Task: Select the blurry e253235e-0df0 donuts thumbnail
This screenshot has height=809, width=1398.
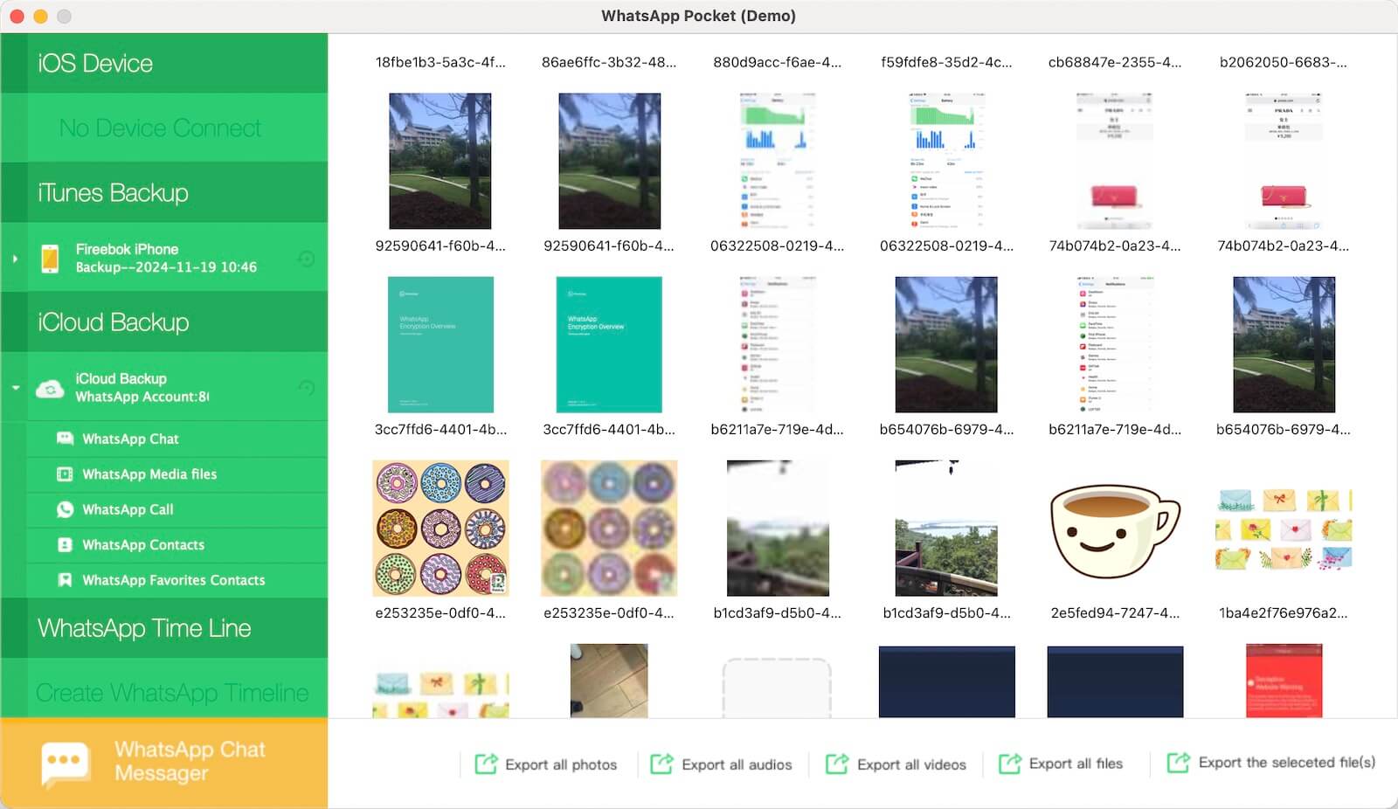Action: (x=609, y=528)
